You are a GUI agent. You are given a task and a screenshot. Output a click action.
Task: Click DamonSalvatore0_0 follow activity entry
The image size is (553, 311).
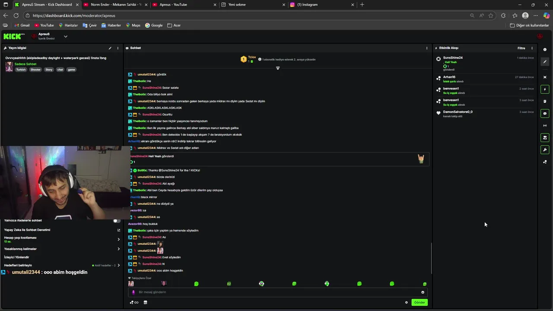[x=485, y=114]
